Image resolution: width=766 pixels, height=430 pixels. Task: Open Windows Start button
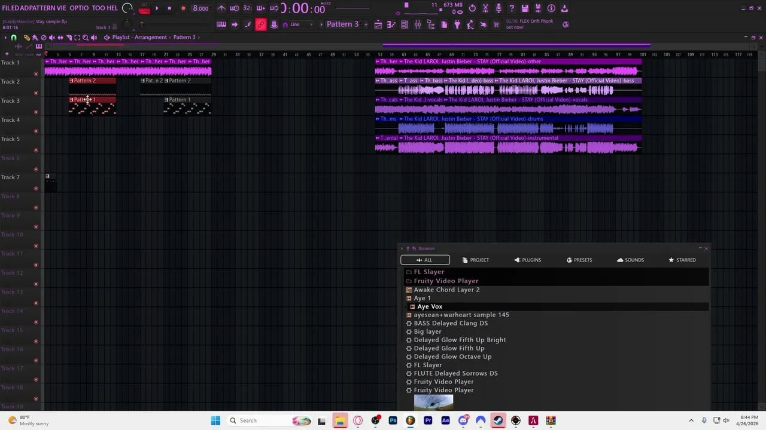pyautogui.click(x=215, y=420)
